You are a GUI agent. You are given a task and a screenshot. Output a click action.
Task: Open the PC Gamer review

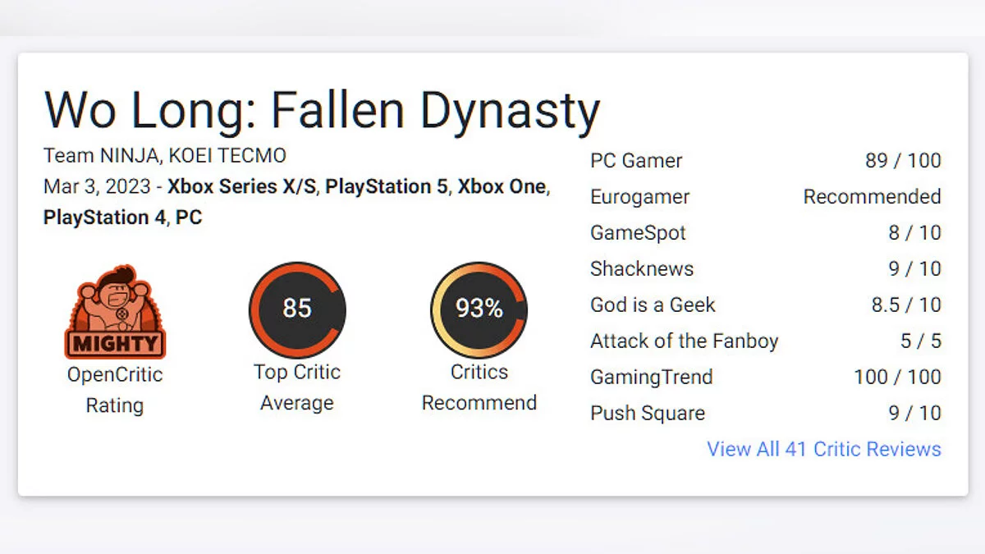tap(636, 161)
